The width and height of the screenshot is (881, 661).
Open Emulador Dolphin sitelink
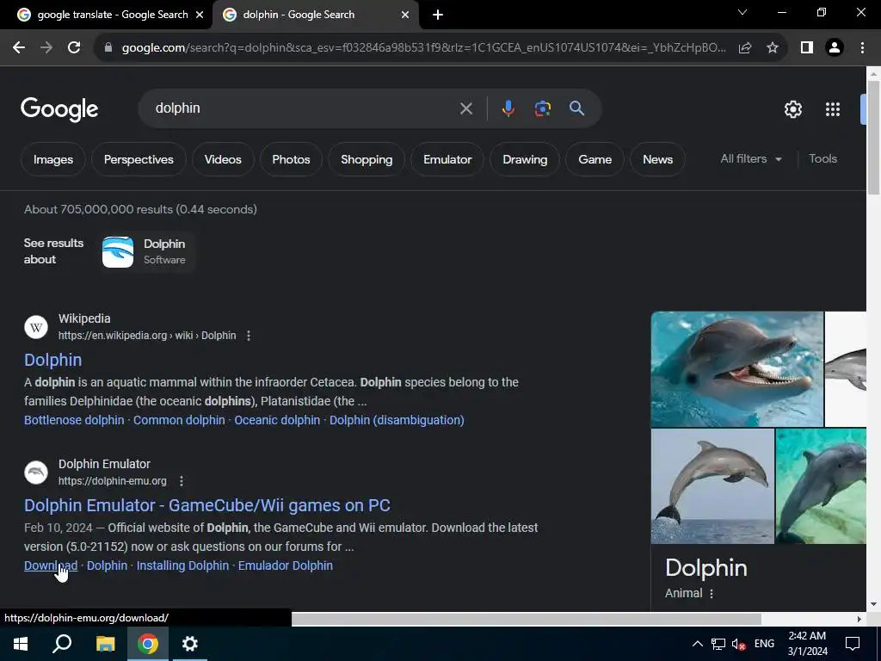286,566
